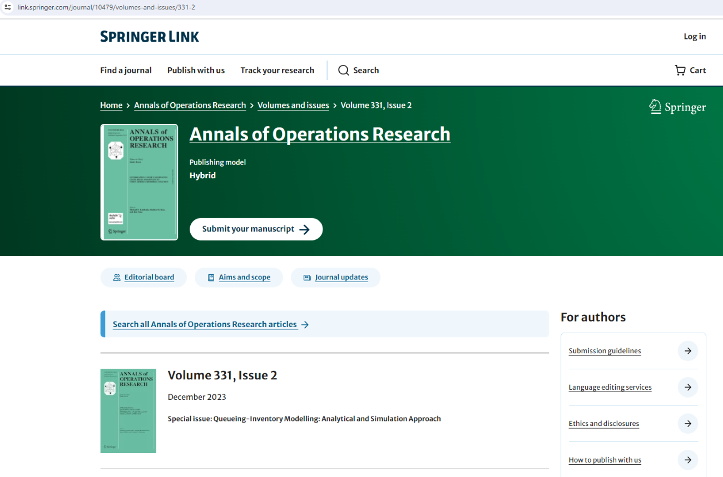Click the Submission guidelines arrow button
Viewport: 723px width, 477px height.
688,351
